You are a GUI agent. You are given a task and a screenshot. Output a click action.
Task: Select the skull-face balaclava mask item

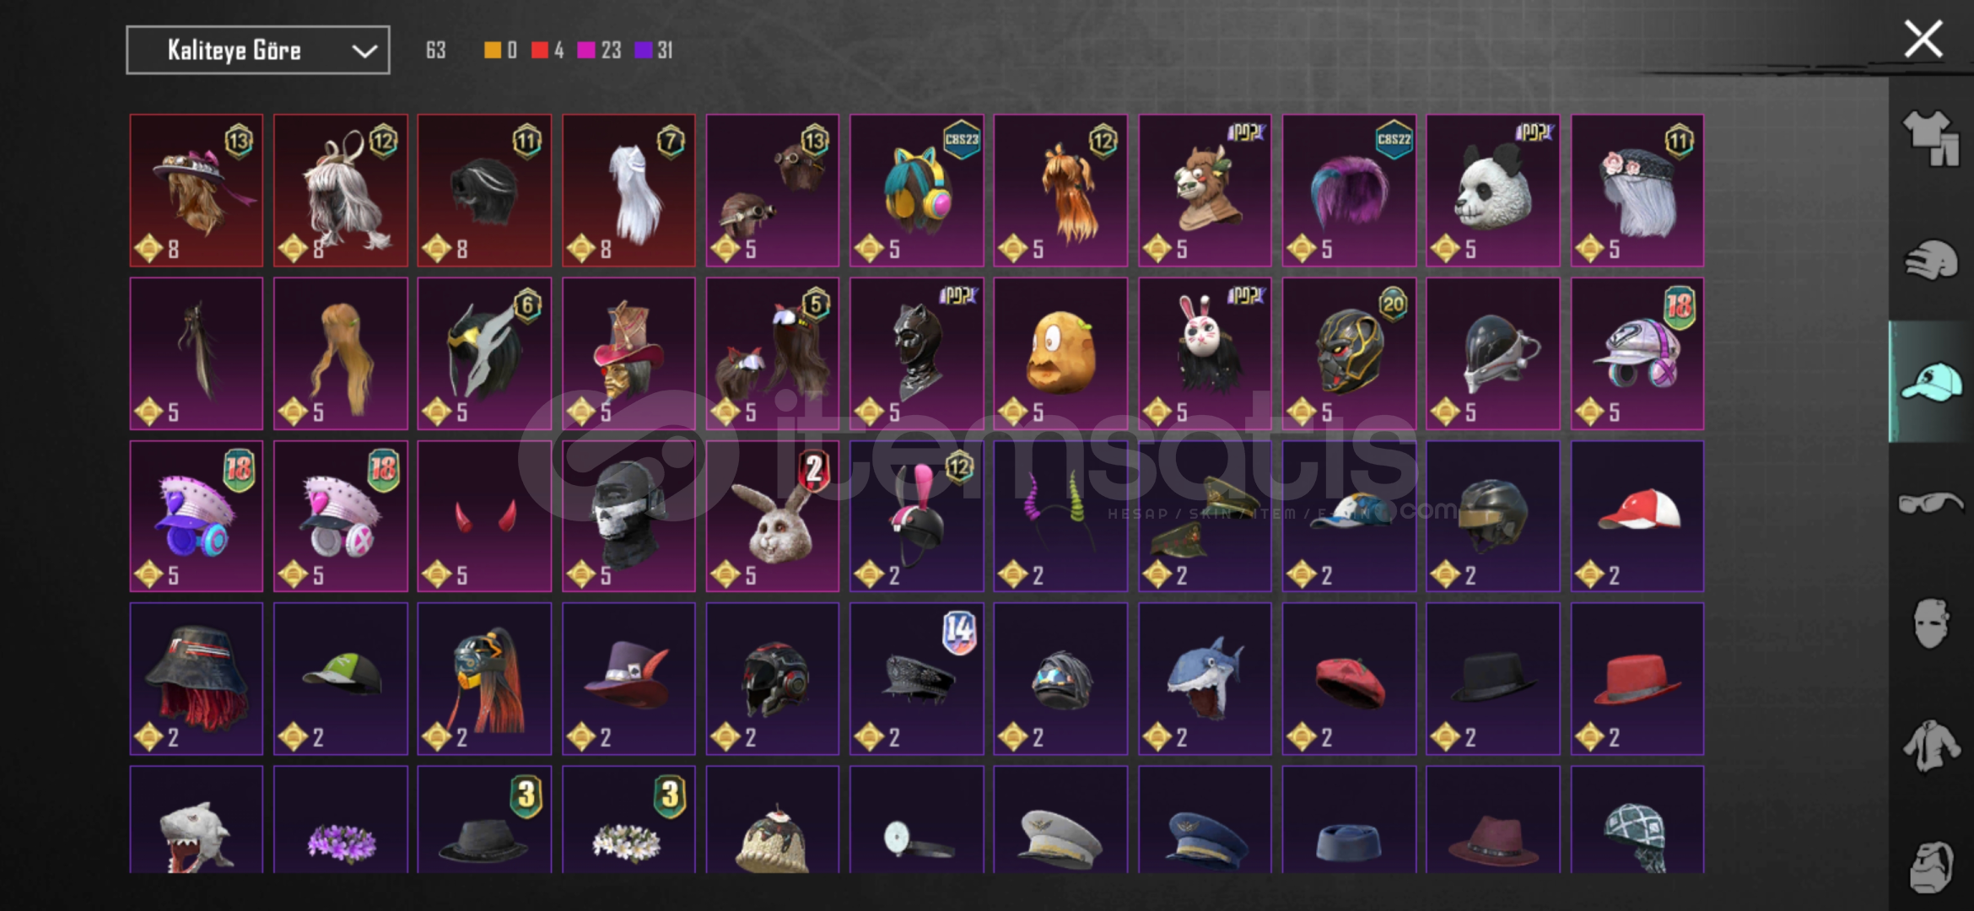(x=628, y=516)
